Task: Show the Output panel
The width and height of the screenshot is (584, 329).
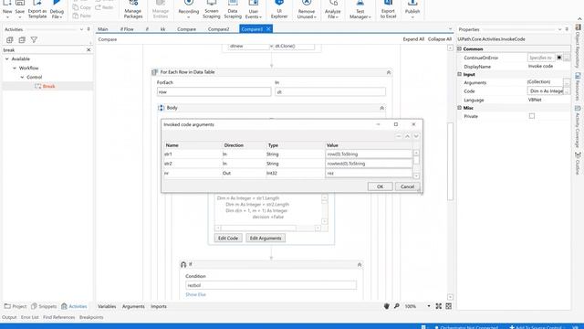Action: tap(9, 317)
